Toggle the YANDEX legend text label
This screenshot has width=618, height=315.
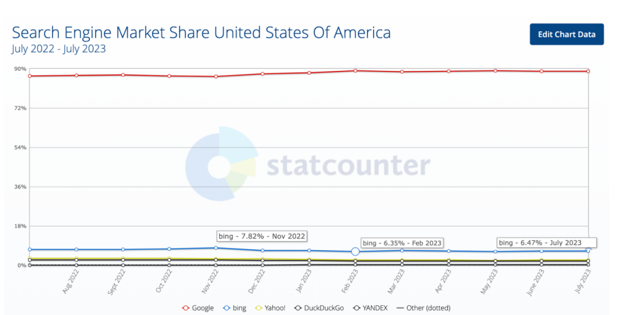[x=375, y=308]
